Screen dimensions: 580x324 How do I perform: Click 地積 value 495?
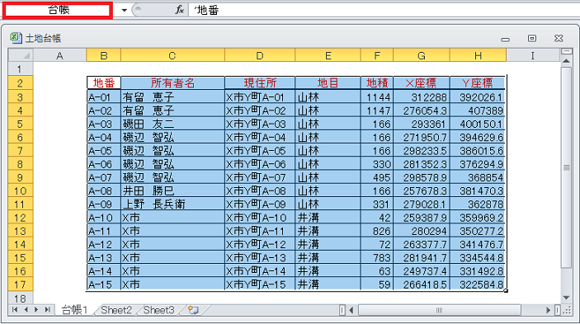(x=376, y=177)
